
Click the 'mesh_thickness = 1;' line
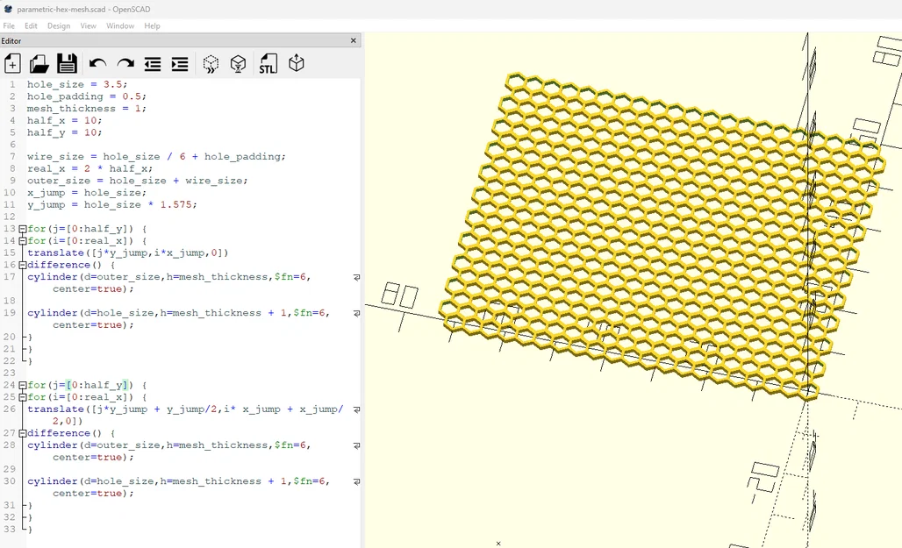tap(86, 109)
